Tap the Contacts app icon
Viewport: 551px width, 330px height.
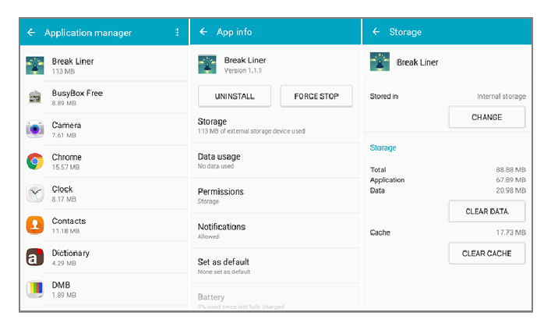pyautogui.click(x=35, y=225)
